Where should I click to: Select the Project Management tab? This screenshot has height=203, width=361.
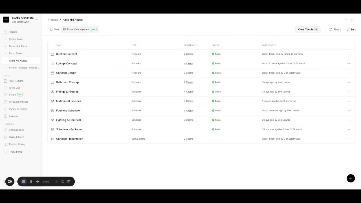click(x=80, y=29)
